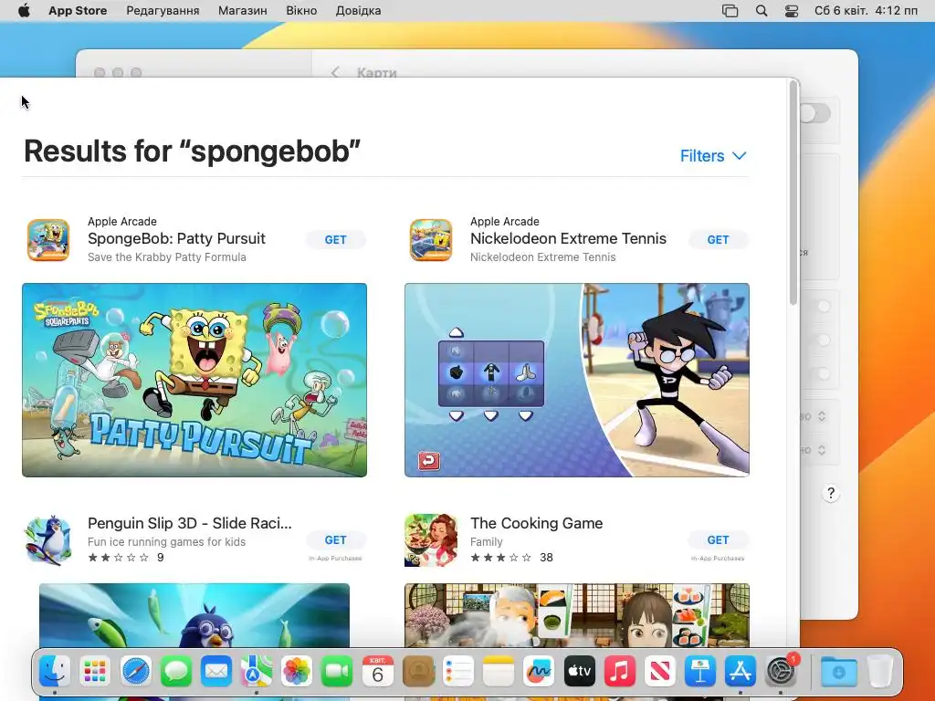Image resolution: width=935 pixels, height=701 pixels.
Task: Open the Apple menu
Action: click(24, 11)
